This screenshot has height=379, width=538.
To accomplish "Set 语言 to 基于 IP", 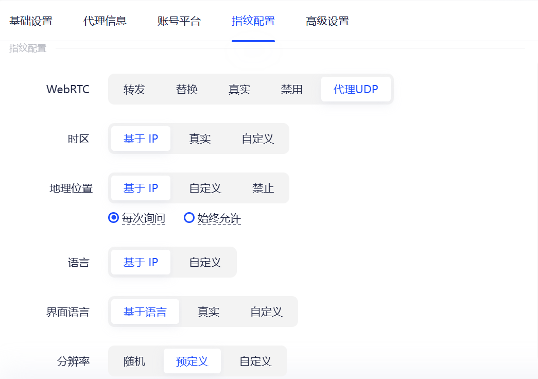I will pyautogui.click(x=141, y=262).
